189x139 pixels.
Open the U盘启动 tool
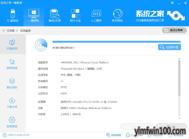tap(13, 15)
